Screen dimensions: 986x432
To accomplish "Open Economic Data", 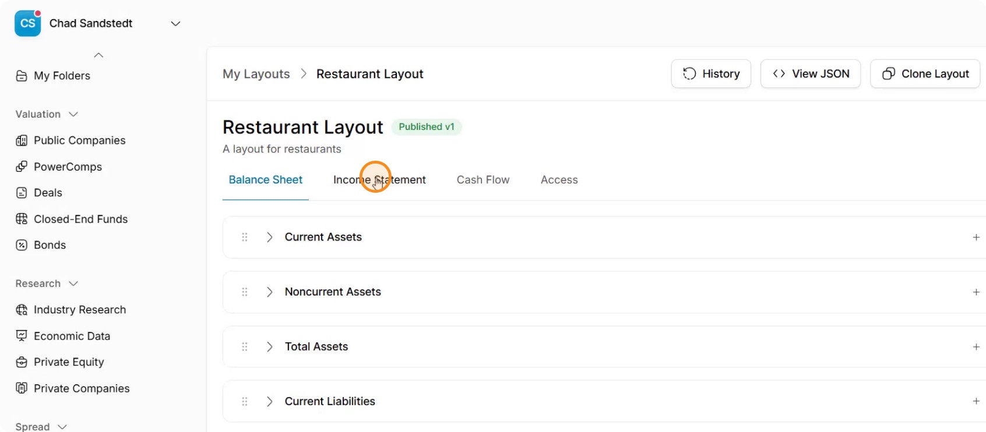I will 72,336.
